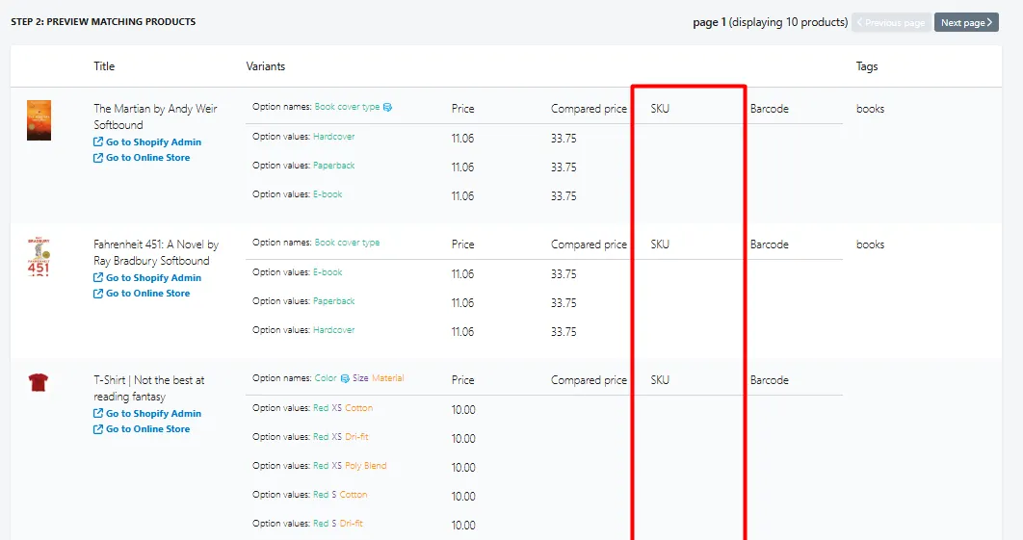
Task: Open the red T-Shirt product thumbnail
Action: [x=39, y=382]
